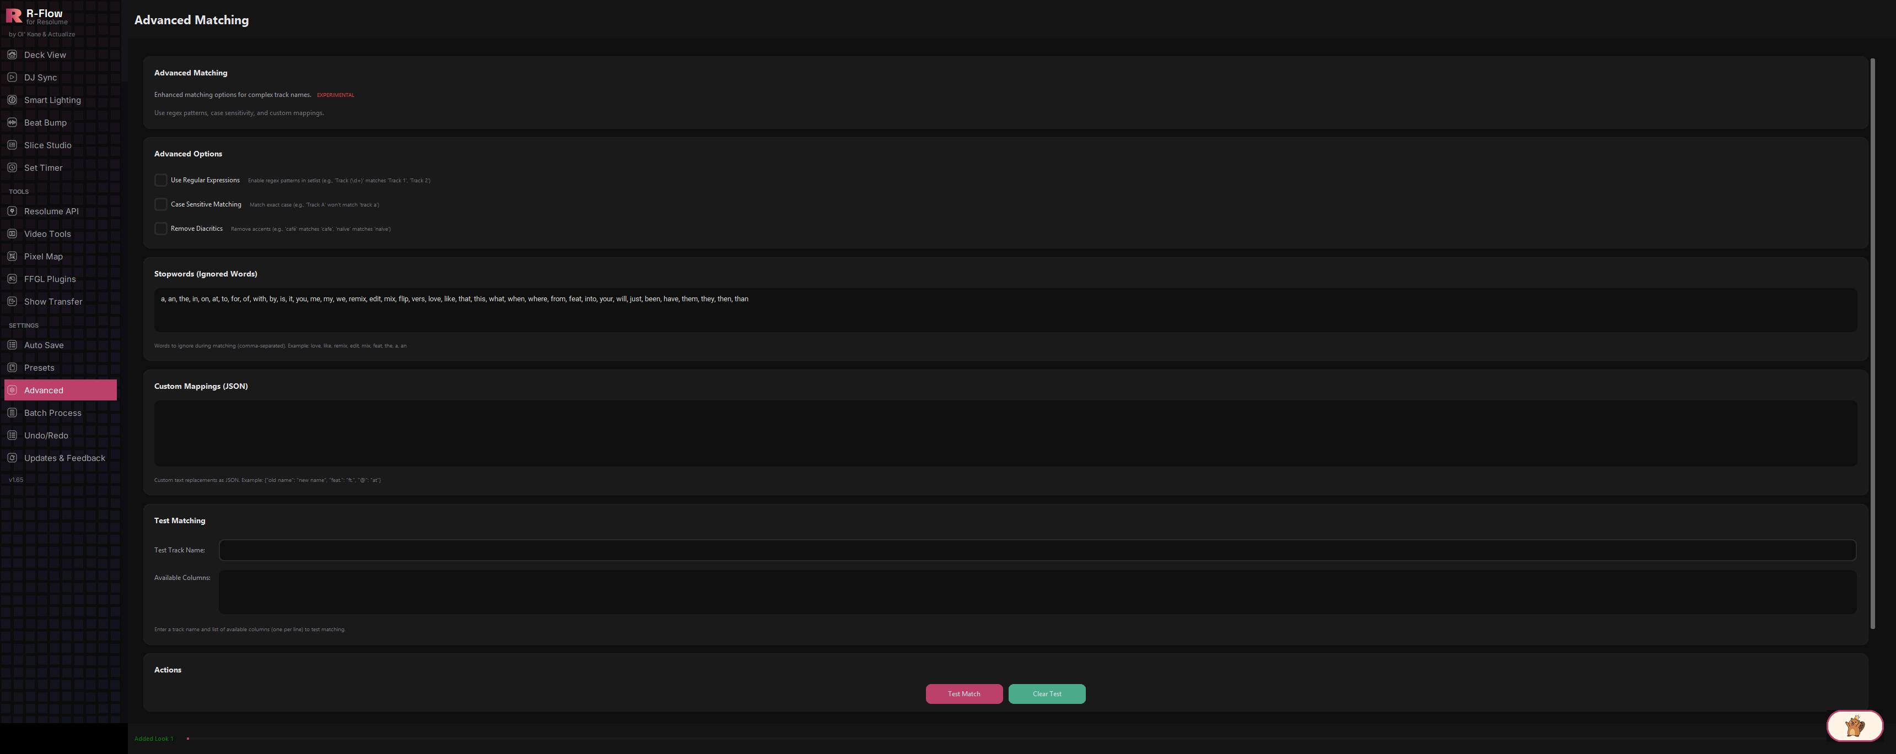Click the Show Transfer icon

click(12, 302)
